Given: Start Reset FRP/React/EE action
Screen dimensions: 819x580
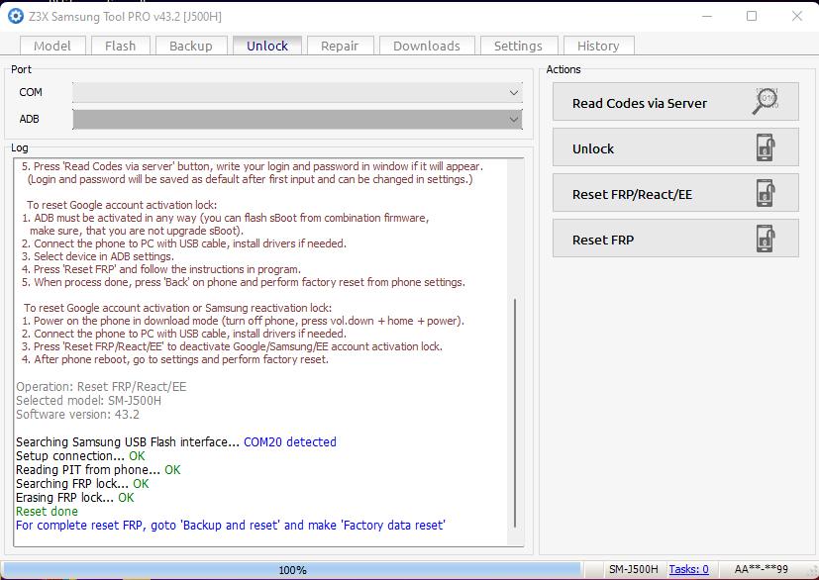Looking at the screenshot, I should 675,193.
